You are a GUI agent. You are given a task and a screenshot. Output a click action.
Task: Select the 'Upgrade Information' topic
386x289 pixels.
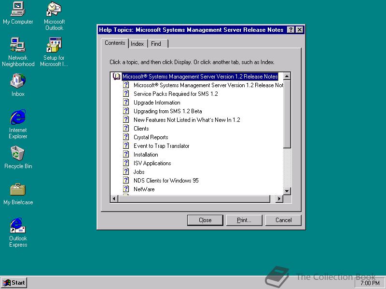coord(157,103)
